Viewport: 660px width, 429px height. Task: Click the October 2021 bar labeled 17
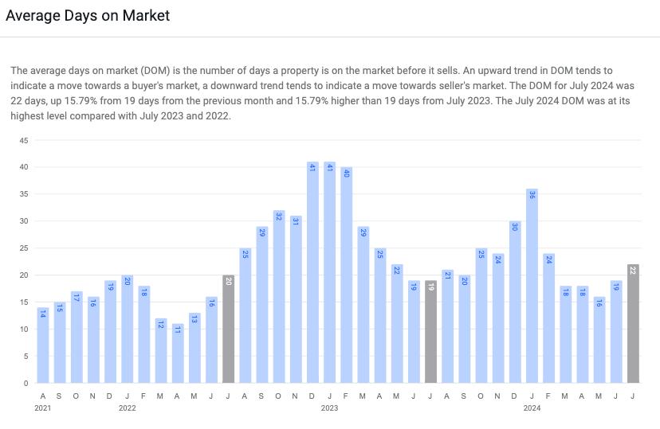coord(77,337)
